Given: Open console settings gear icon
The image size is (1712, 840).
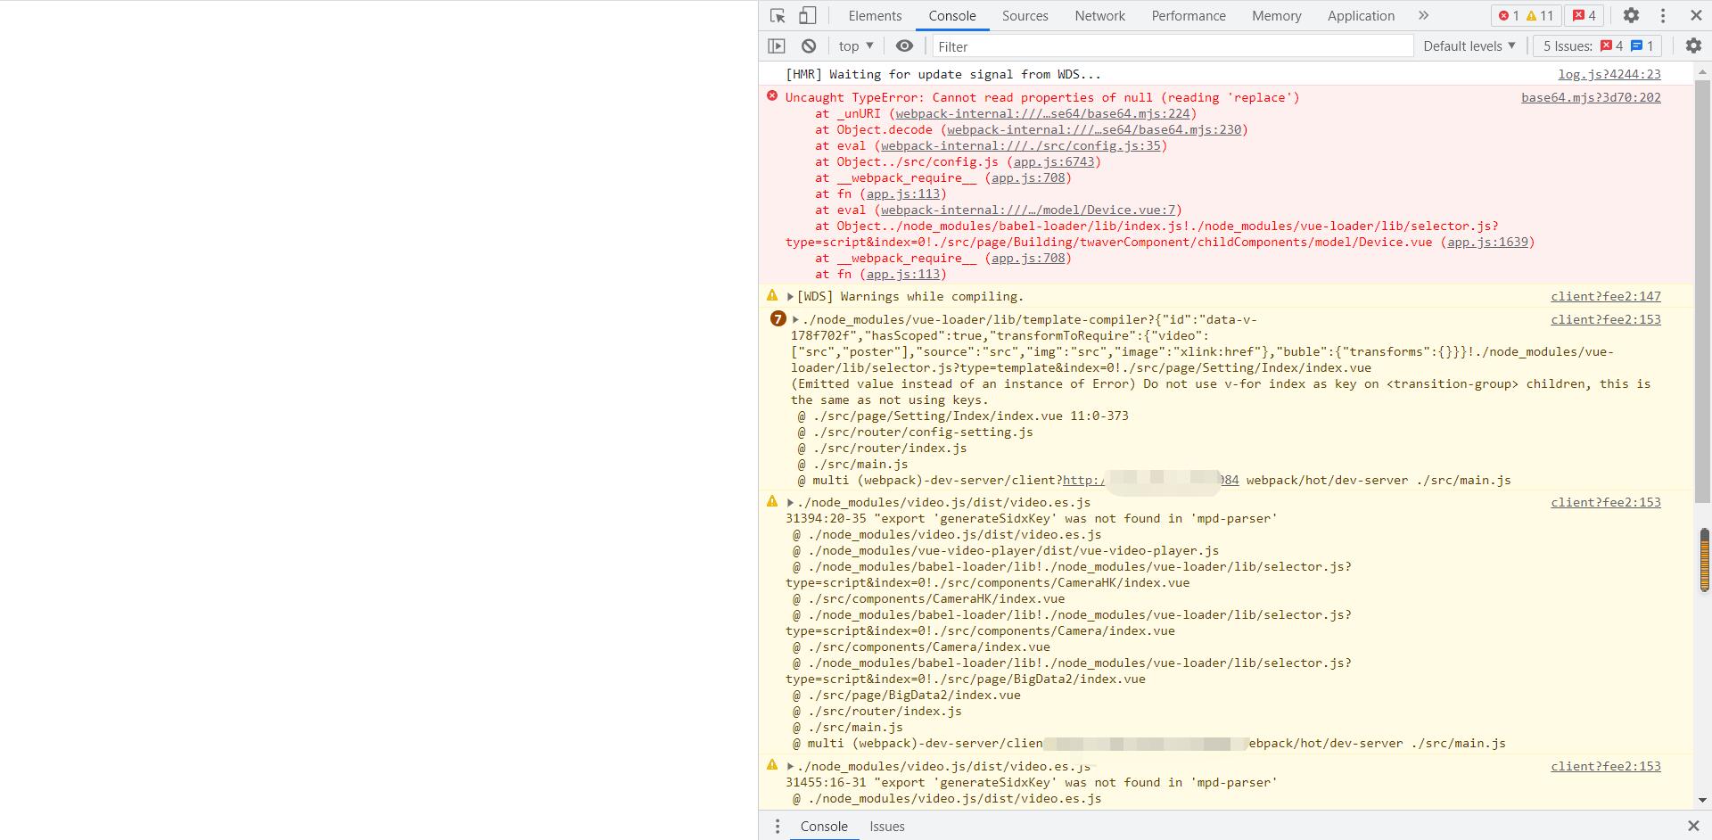Looking at the screenshot, I should point(1693,46).
